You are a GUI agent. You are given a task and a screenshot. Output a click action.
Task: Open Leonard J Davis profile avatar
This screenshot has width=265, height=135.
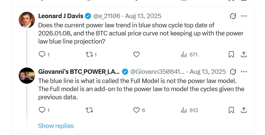27,20
